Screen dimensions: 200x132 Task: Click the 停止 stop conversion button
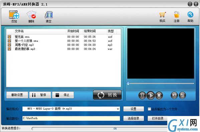[x=63, y=95]
